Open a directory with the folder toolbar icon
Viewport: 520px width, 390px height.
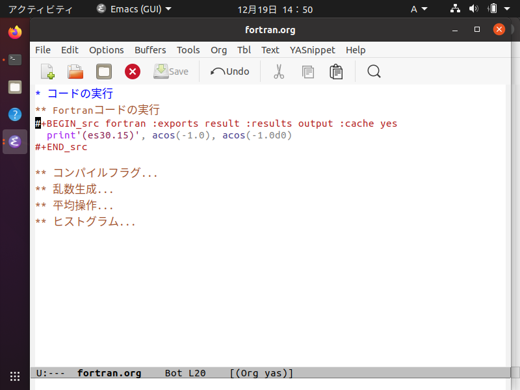point(103,71)
